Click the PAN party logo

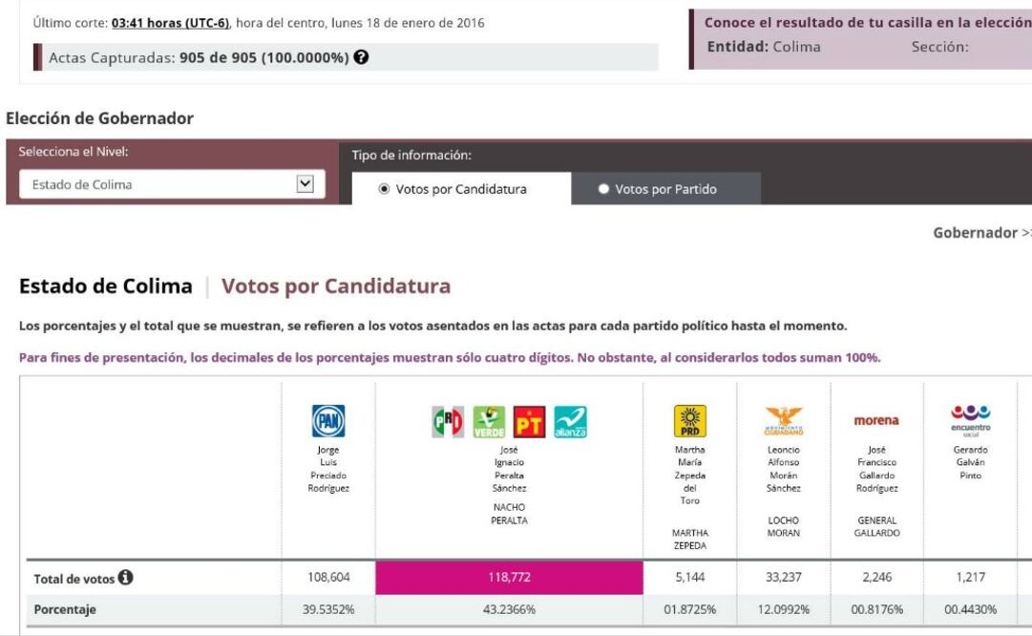pyautogui.click(x=328, y=420)
